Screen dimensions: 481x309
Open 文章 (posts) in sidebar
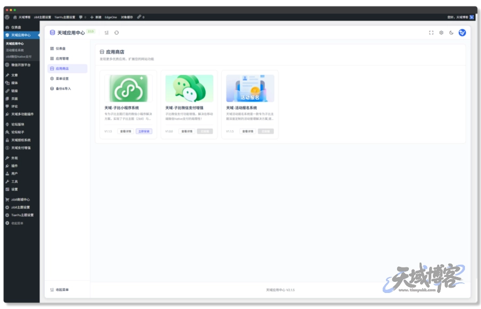tap(21, 75)
